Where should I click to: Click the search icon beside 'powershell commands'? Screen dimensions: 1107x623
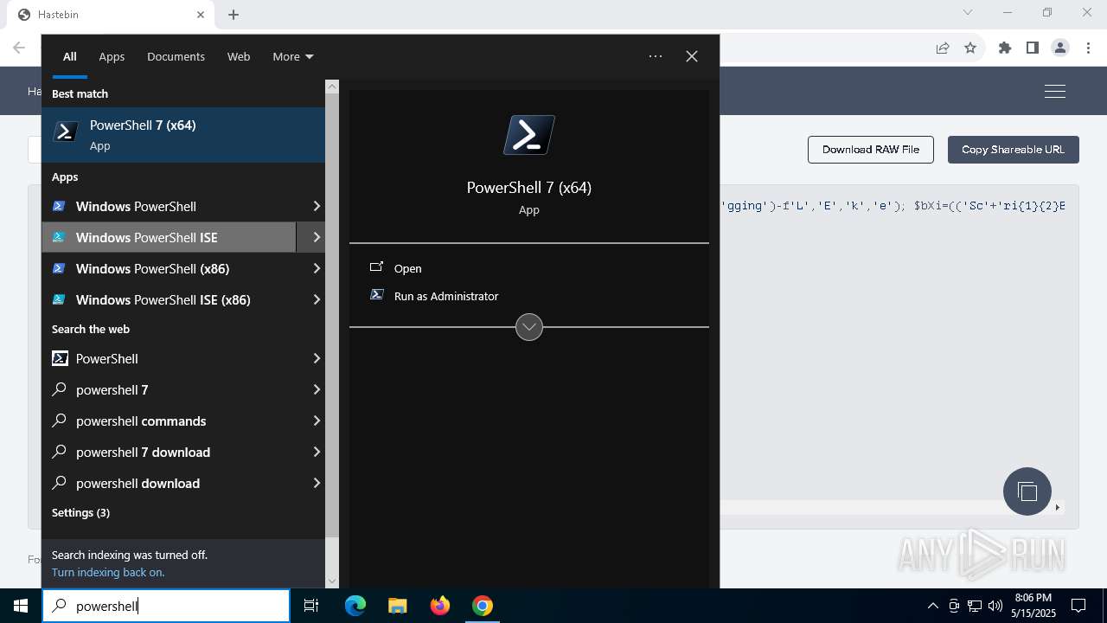coord(59,421)
